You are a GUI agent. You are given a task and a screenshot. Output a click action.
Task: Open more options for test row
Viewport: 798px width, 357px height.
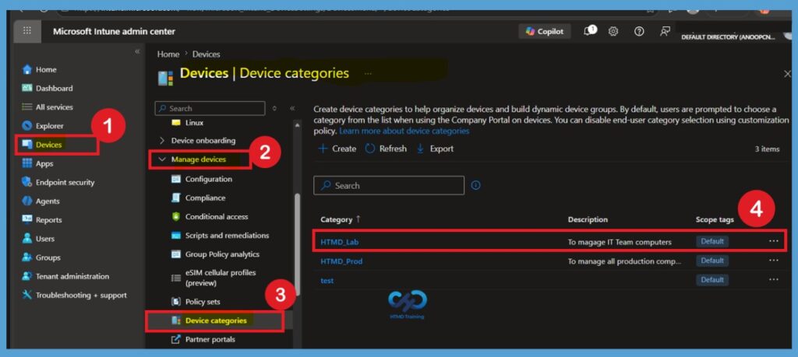click(774, 279)
